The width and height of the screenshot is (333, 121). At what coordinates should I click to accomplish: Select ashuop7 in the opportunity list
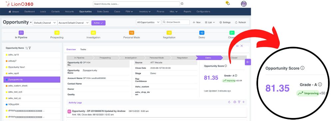click(x=32, y=61)
